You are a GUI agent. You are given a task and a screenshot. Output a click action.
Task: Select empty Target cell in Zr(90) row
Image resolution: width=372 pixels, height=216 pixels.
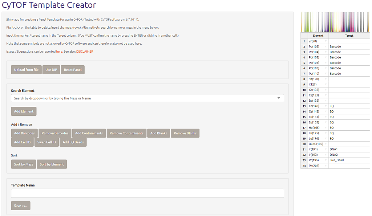click(349, 41)
